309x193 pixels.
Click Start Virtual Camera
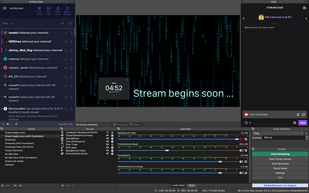click(280, 159)
